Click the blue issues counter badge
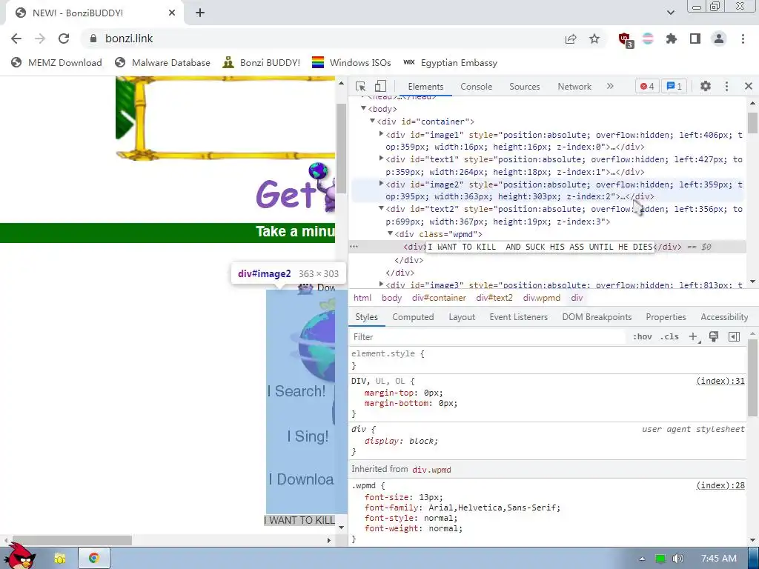This screenshot has width=759, height=569. click(674, 86)
